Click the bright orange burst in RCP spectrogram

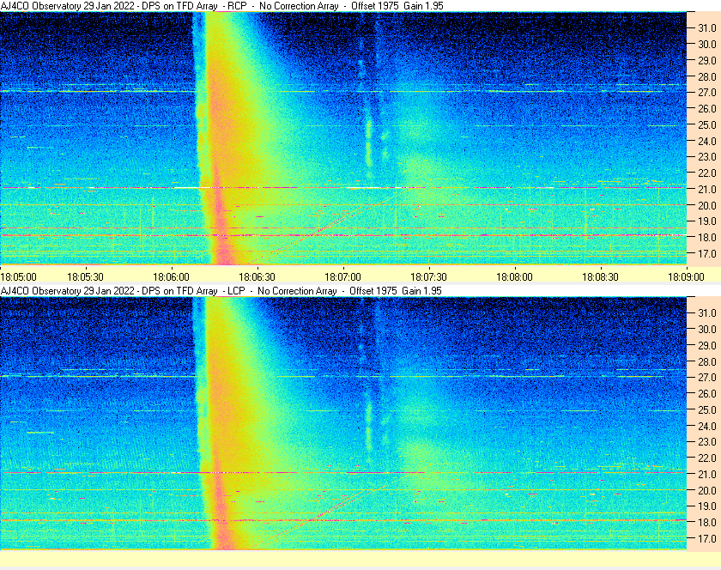(225, 138)
